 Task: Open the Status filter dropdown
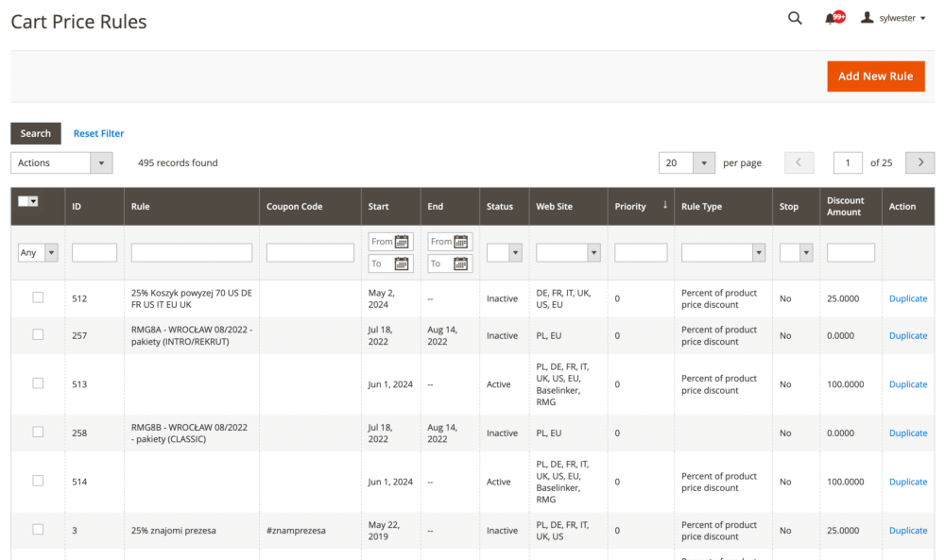pos(504,253)
